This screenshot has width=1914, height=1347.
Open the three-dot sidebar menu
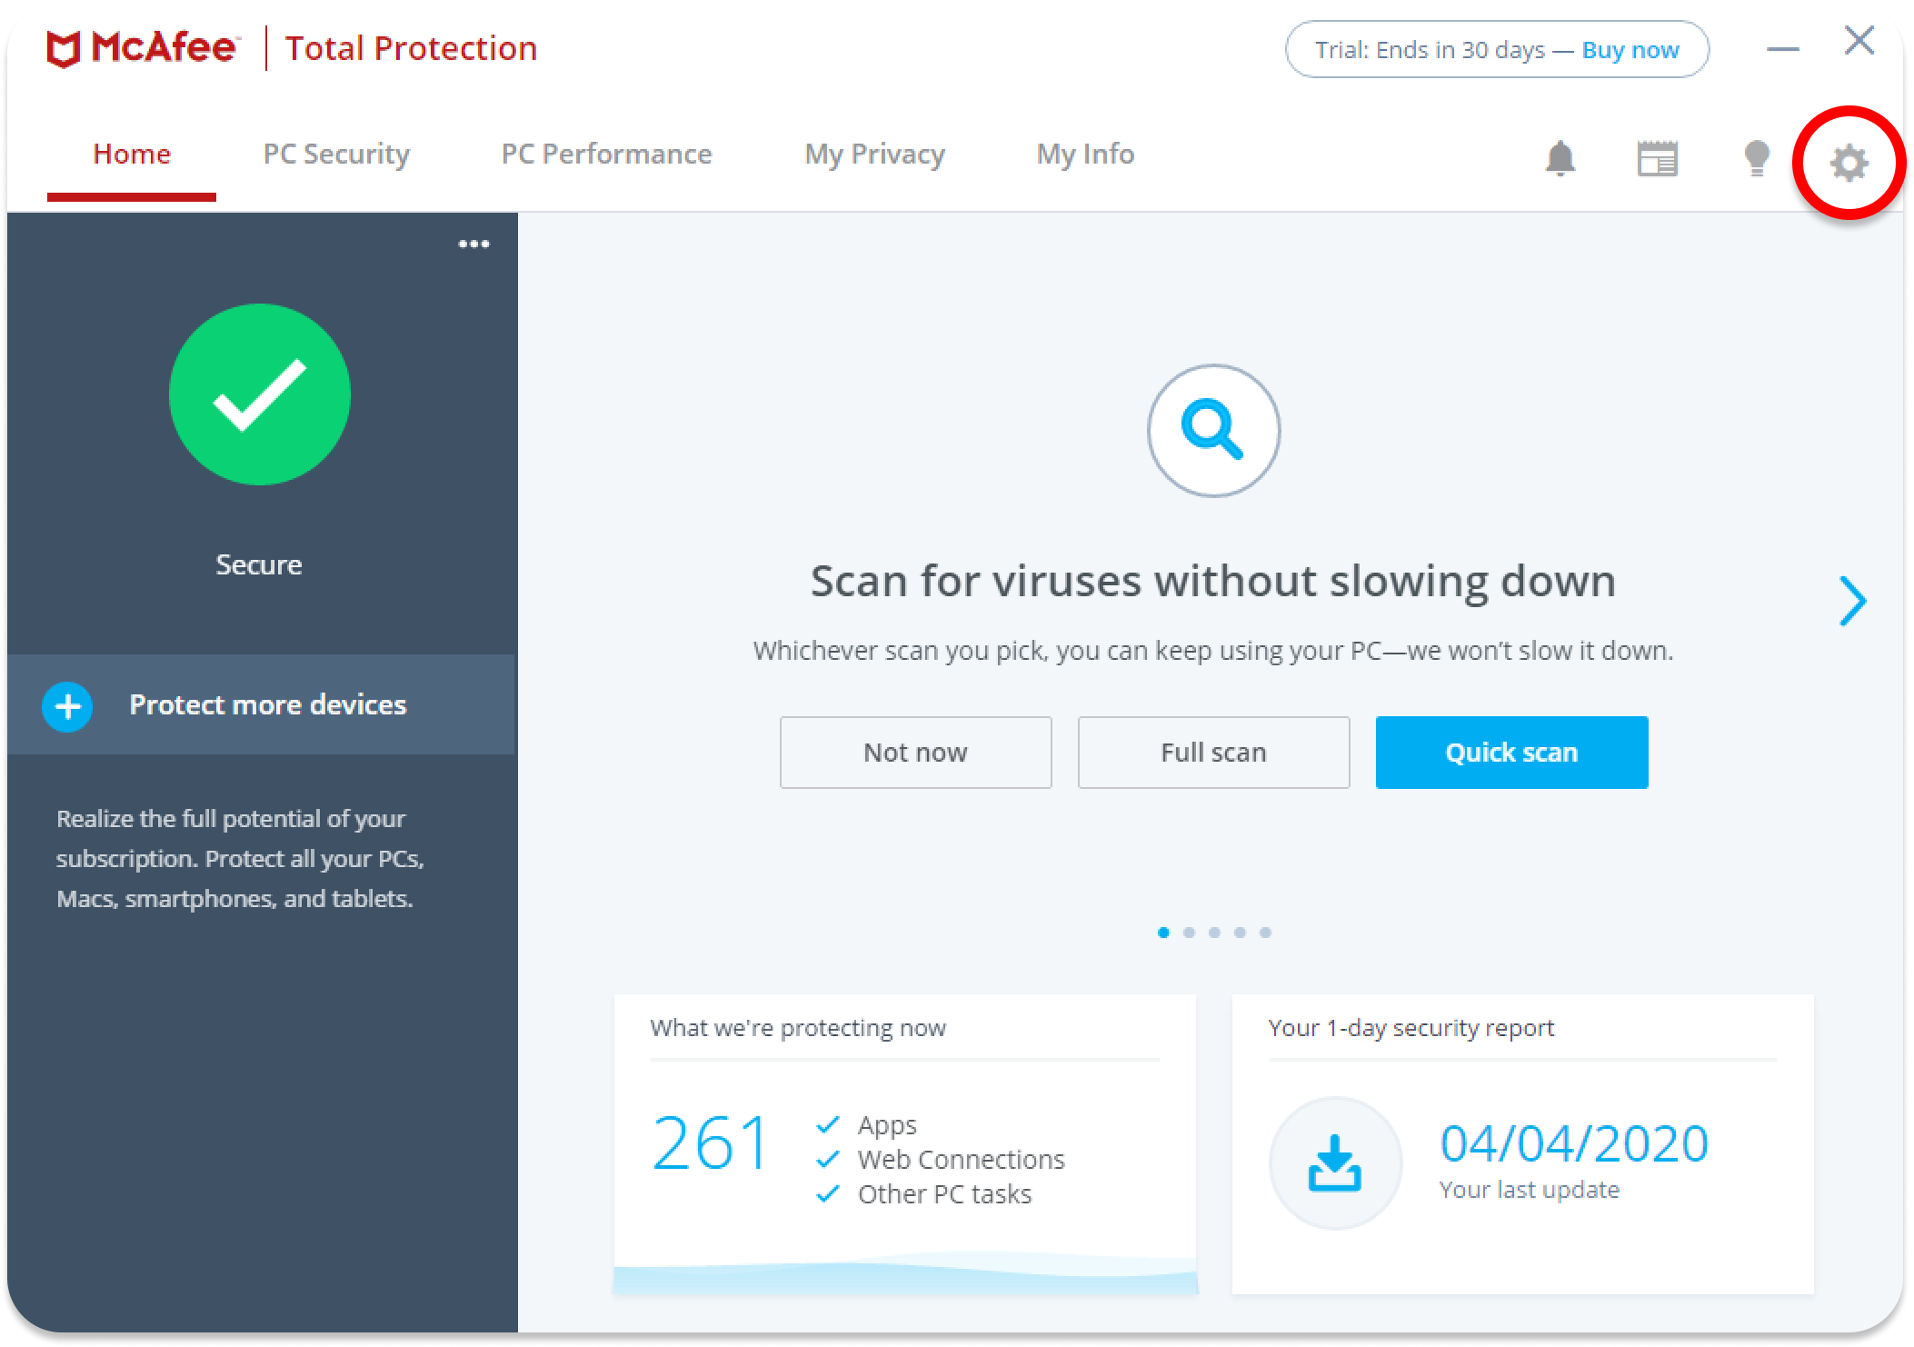click(474, 244)
